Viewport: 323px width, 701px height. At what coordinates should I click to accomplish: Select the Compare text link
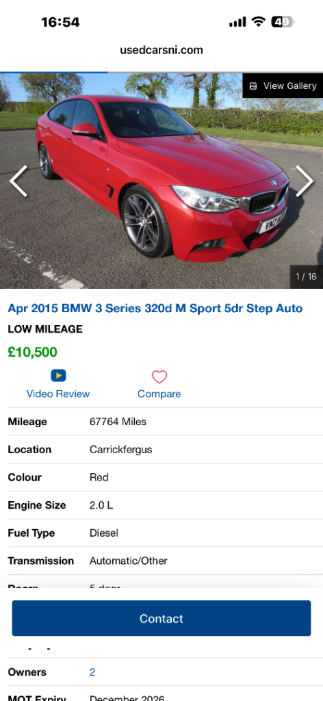click(159, 394)
